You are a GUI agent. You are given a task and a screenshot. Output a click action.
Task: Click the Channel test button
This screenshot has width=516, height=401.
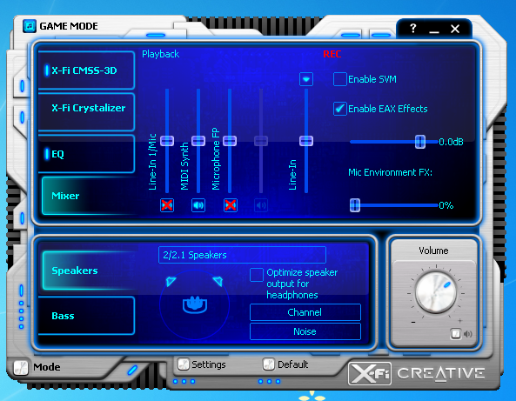[x=305, y=312]
